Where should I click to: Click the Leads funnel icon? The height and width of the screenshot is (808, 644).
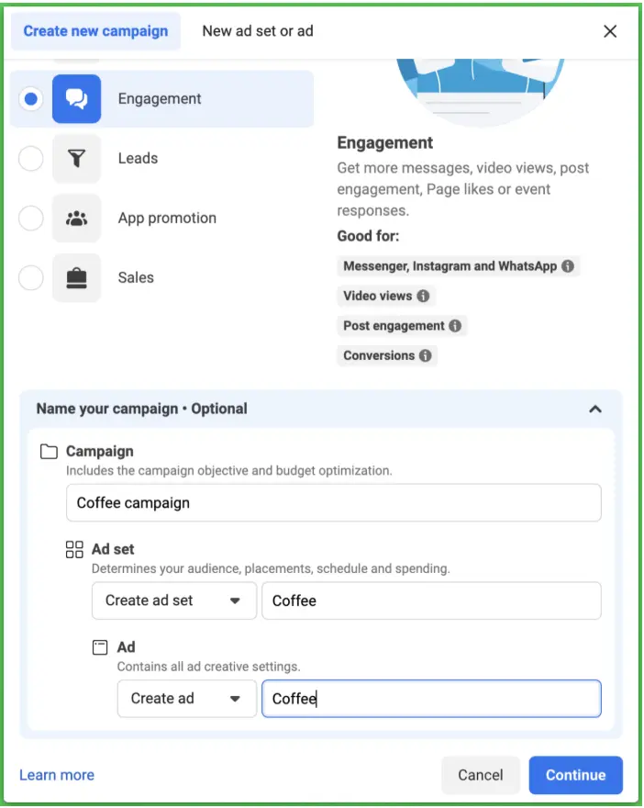[x=76, y=158]
